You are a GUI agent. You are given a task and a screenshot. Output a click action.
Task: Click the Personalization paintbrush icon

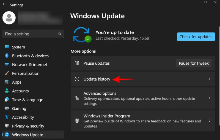[x=7, y=73]
